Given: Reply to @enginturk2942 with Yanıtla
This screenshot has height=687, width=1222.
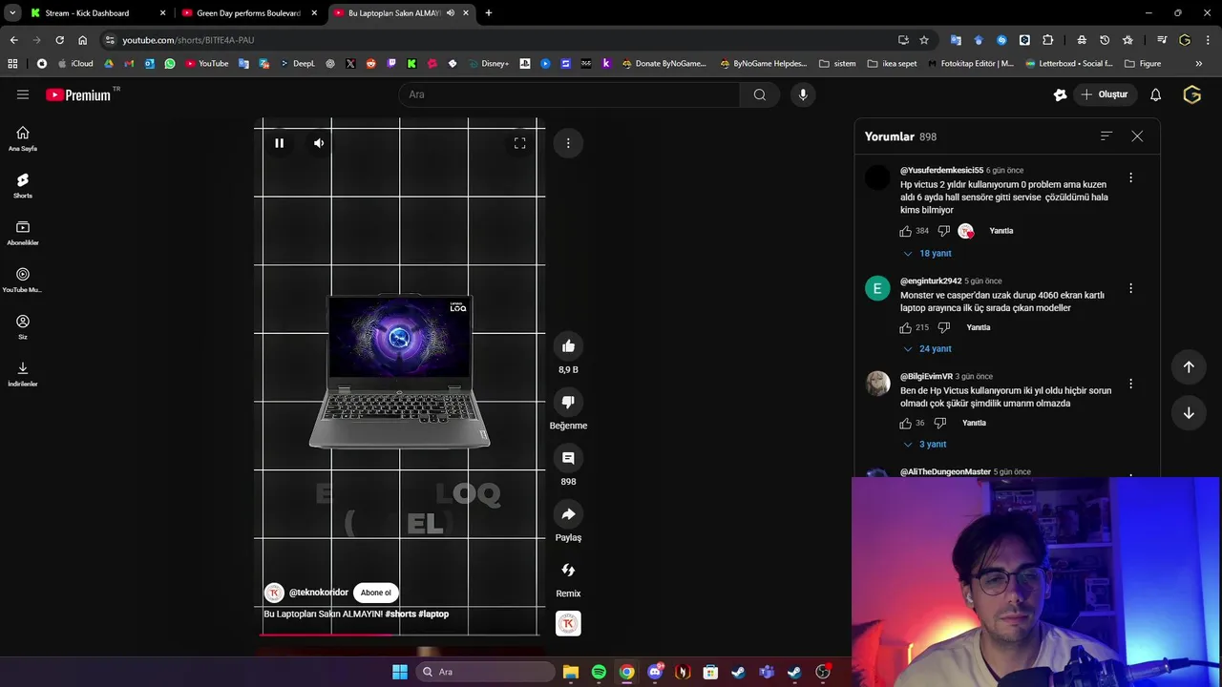Looking at the screenshot, I should [979, 327].
